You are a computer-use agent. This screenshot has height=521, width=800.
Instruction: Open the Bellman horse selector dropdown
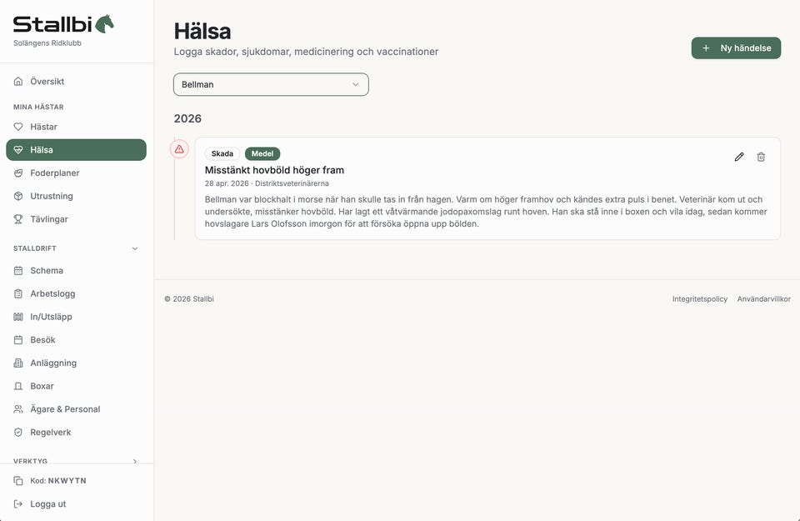[x=271, y=84]
